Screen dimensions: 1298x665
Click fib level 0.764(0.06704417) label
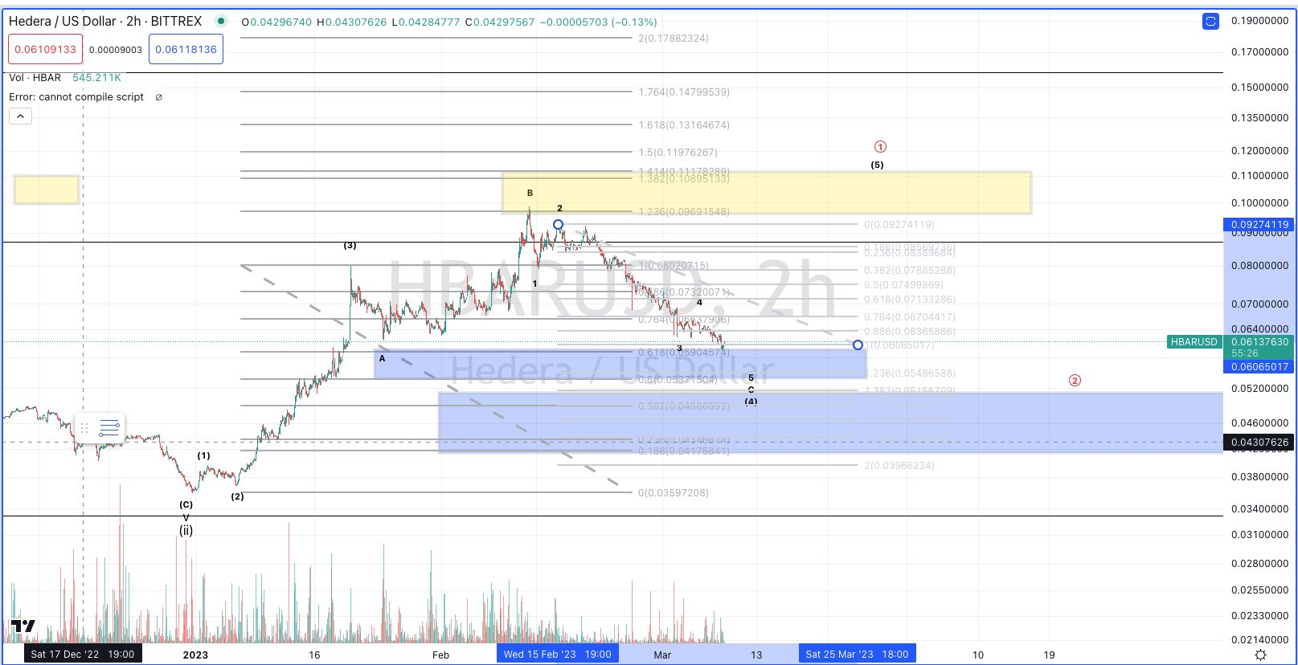click(x=910, y=317)
